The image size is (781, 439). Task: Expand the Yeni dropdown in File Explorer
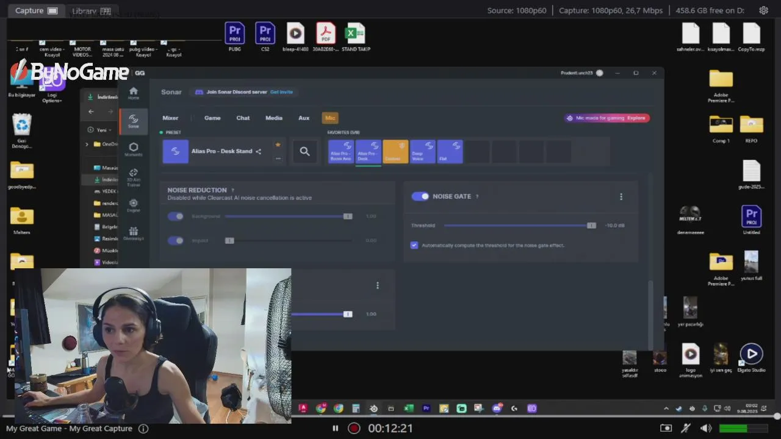99,130
